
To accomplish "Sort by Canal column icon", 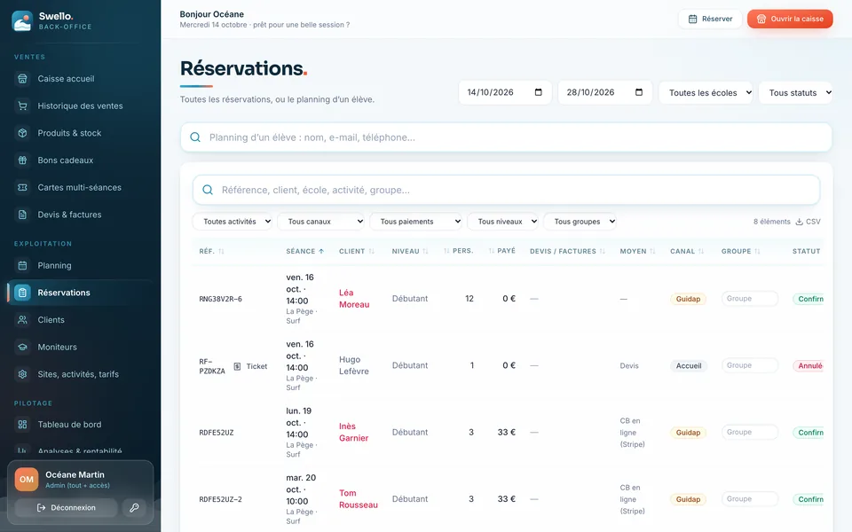I will (x=701, y=251).
